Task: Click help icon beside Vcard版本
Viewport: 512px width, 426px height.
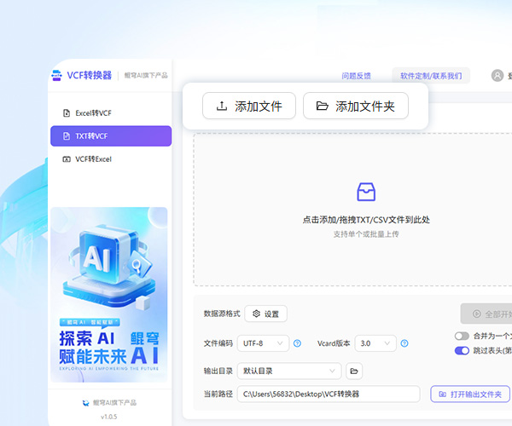Action: tap(404, 343)
